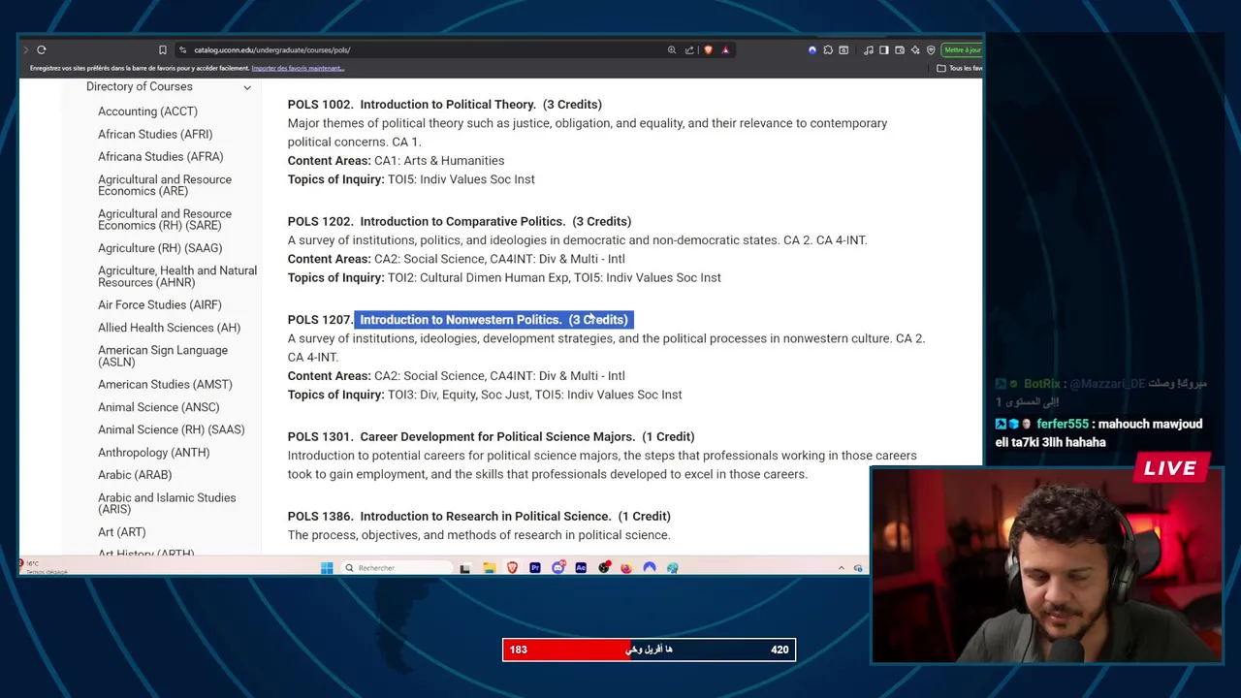Open Agriculture (RH) (SAAG) courses

coord(160,248)
